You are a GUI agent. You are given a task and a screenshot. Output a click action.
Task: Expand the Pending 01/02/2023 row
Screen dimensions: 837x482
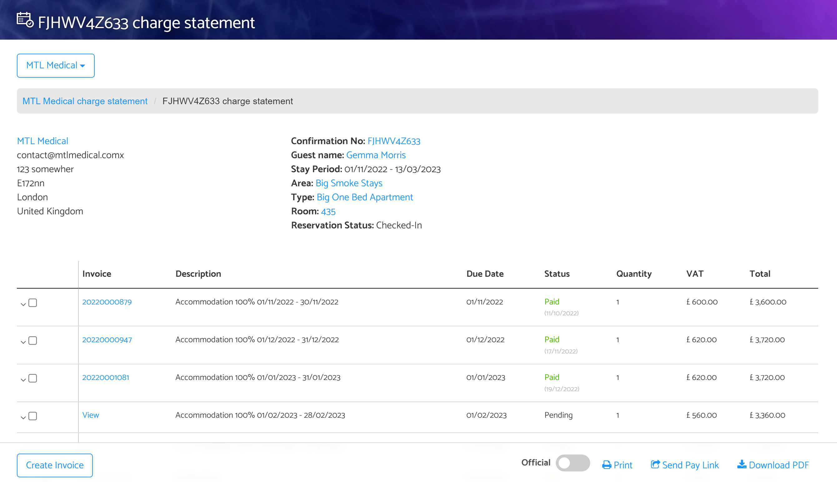pyautogui.click(x=23, y=417)
